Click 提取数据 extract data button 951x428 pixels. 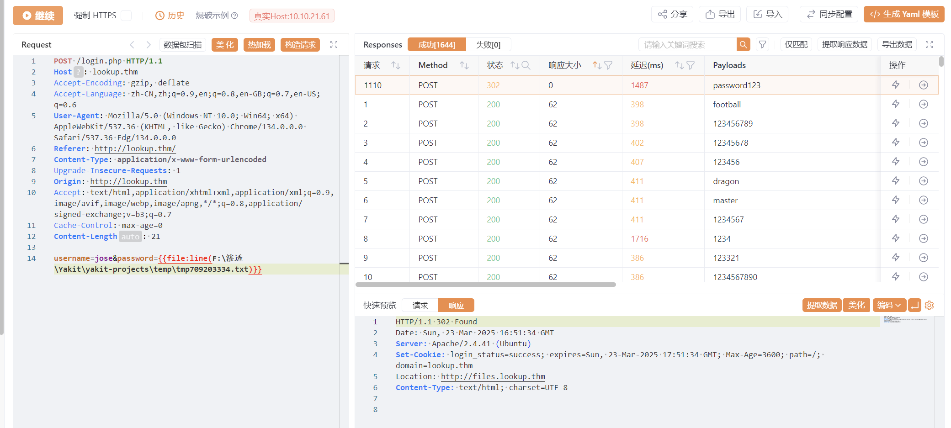tap(822, 305)
